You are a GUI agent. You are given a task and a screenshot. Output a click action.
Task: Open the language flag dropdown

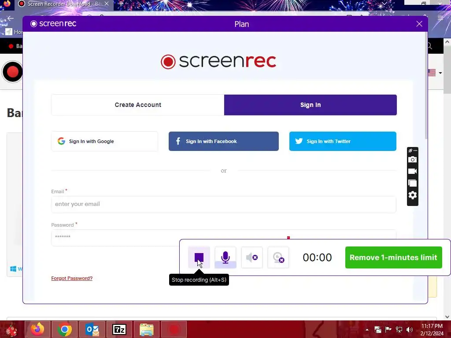(x=435, y=73)
